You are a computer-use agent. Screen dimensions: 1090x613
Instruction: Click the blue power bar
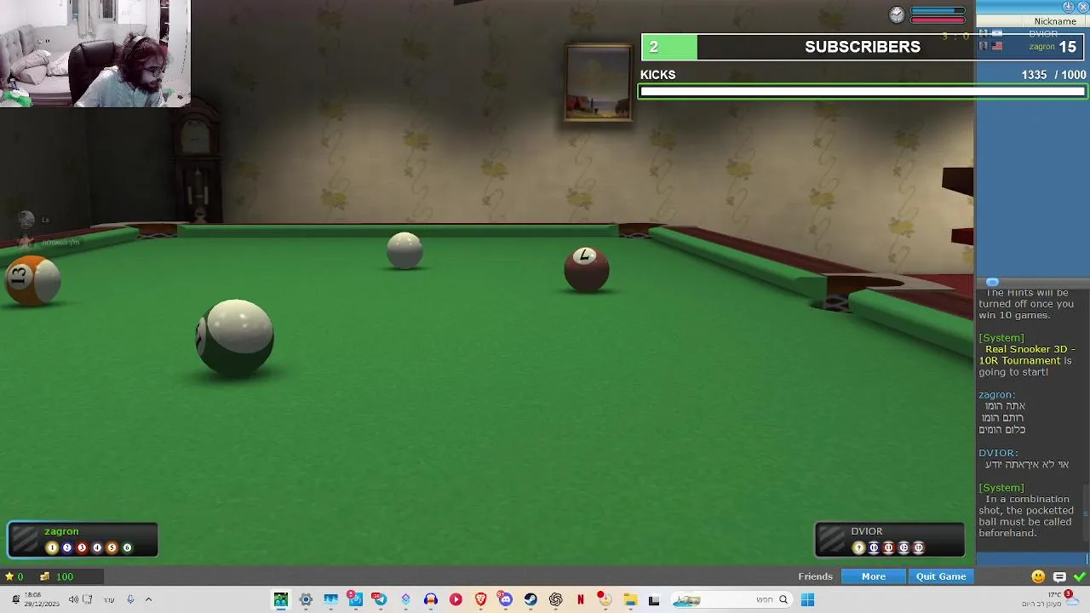938,10
